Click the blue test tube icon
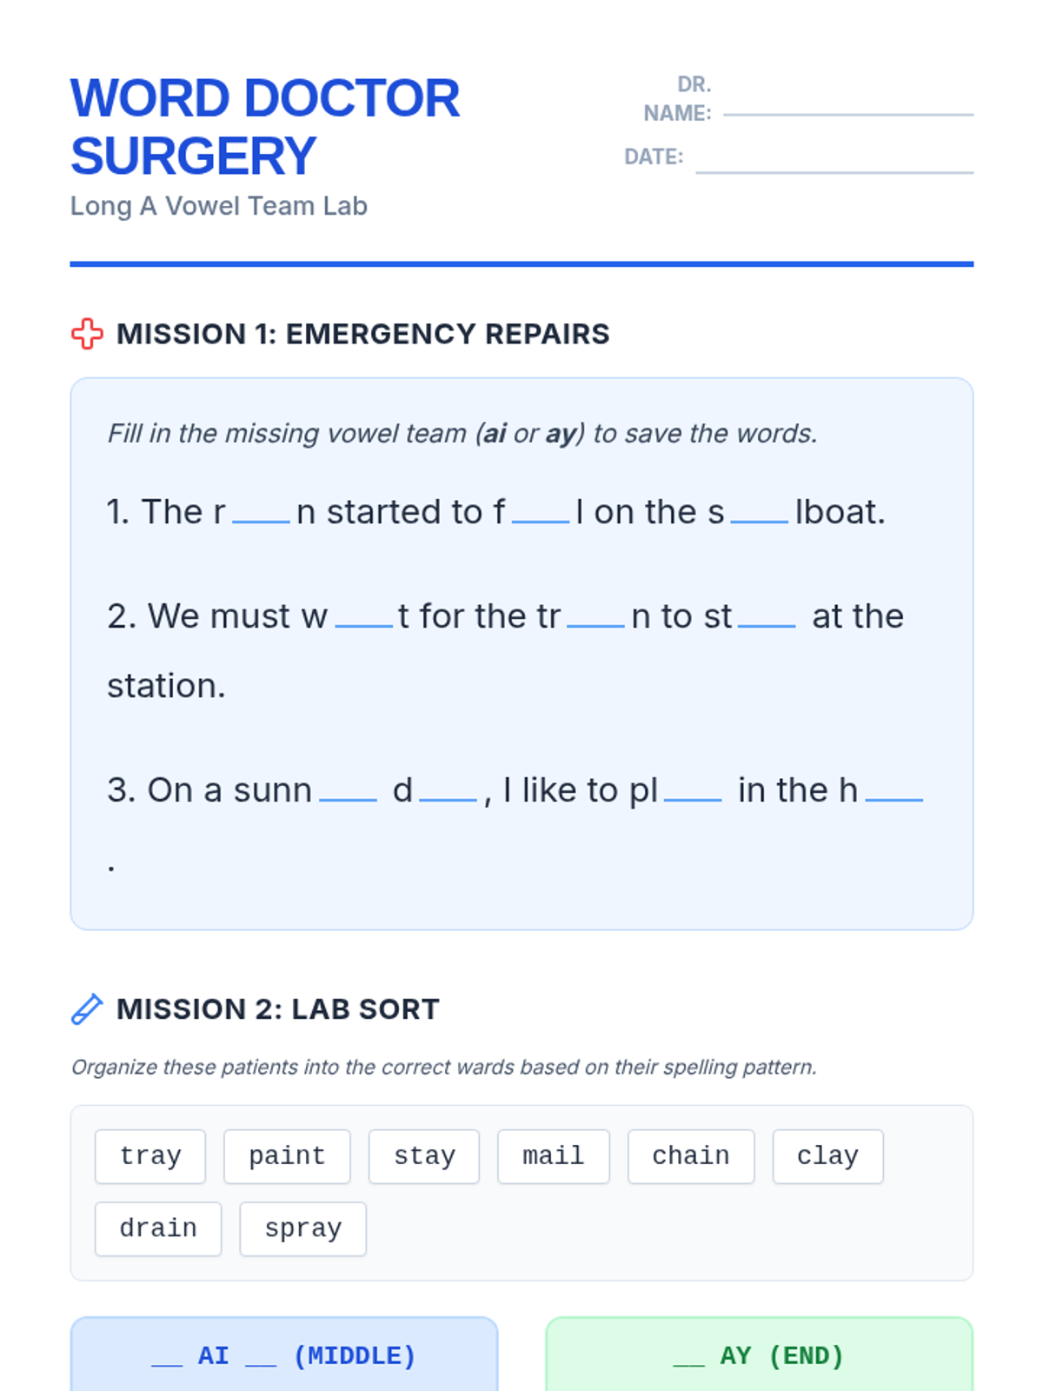This screenshot has height=1391, width=1043. pyautogui.click(x=87, y=1009)
